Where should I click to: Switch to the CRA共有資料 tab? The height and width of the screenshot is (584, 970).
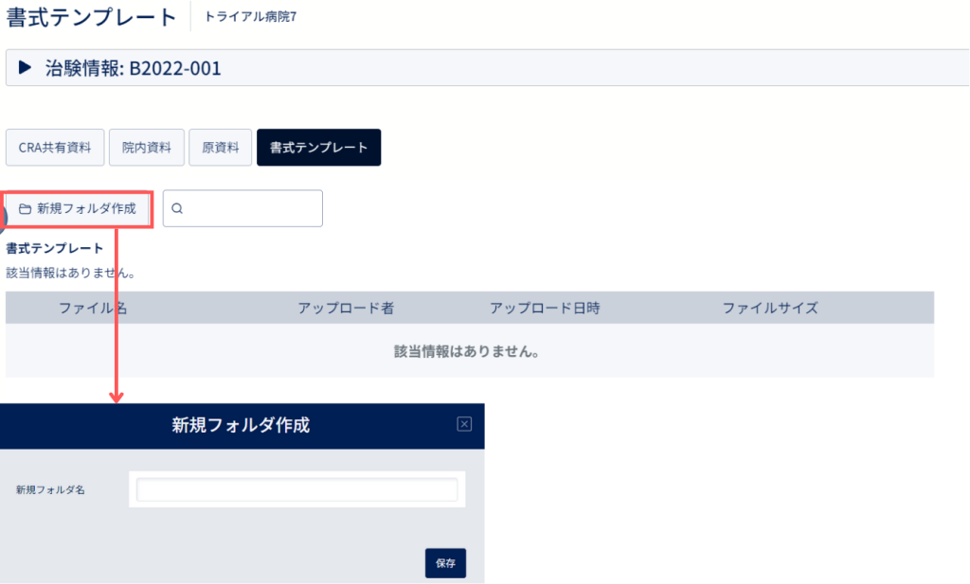pyautogui.click(x=55, y=147)
